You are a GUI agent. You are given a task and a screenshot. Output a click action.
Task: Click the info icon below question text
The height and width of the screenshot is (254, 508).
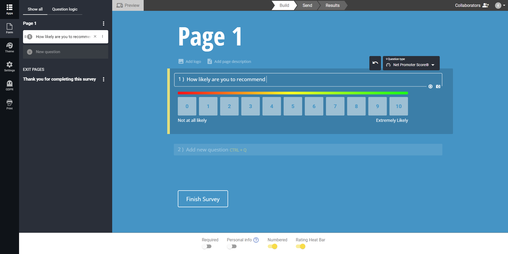coord(430,86)
